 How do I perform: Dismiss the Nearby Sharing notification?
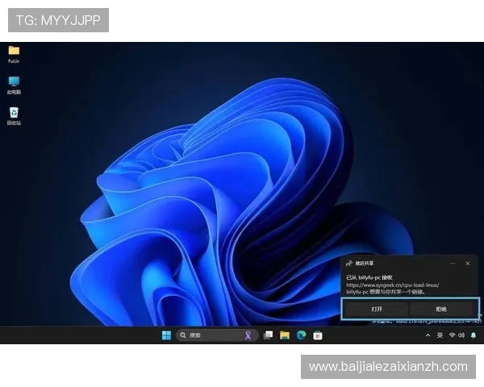(468, 263)
